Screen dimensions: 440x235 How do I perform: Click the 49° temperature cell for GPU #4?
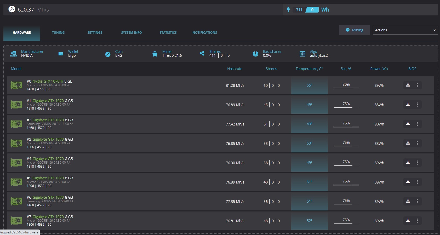coord(309,163)
